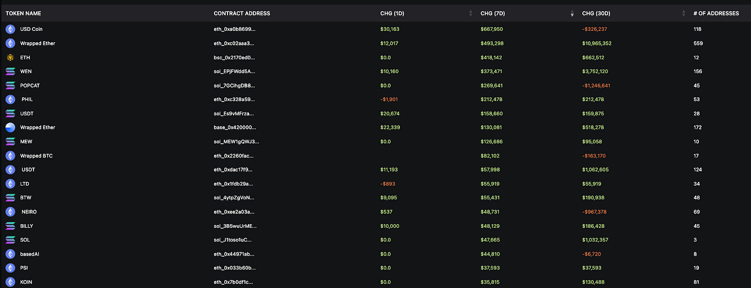Click the CHG (30D) header label
Screen dimensions: 751x288
coord(597,13)
